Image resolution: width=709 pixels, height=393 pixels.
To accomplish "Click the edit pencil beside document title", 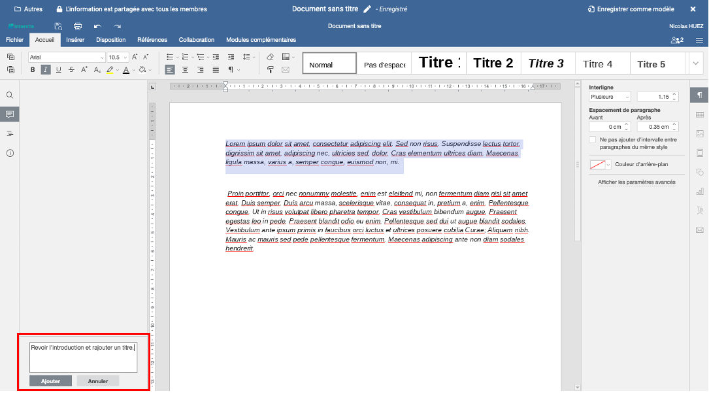I will pyautogui.click(x=367, y=9).
